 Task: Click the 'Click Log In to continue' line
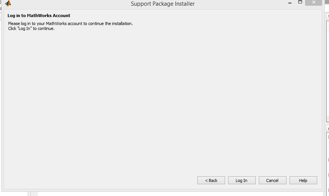(x=31, y=28)
